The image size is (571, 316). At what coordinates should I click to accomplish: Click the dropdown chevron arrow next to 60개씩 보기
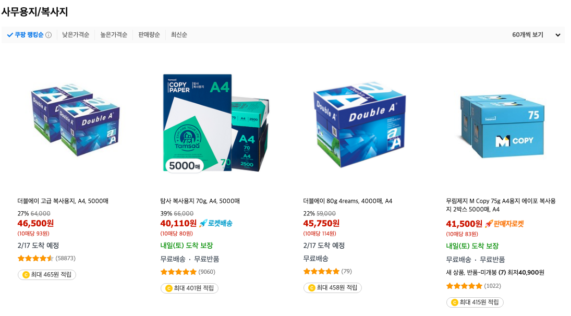pyautogui.click(x=557, y=35)
